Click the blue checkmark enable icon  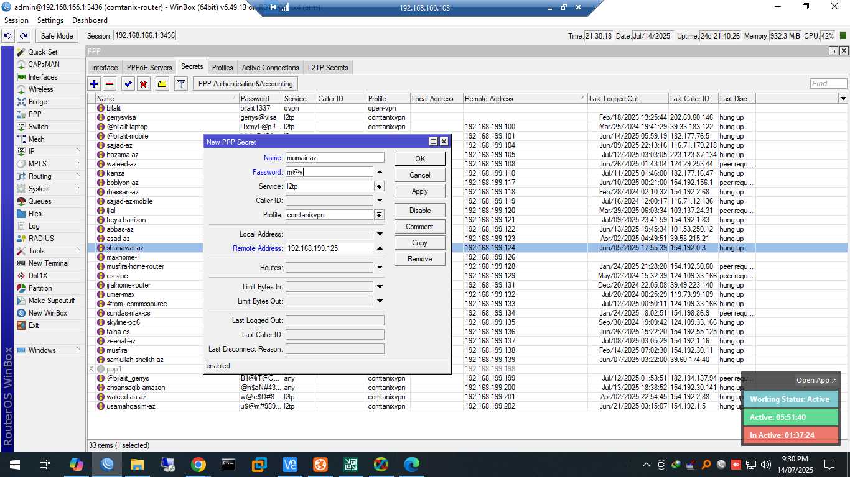coord(128,84)
